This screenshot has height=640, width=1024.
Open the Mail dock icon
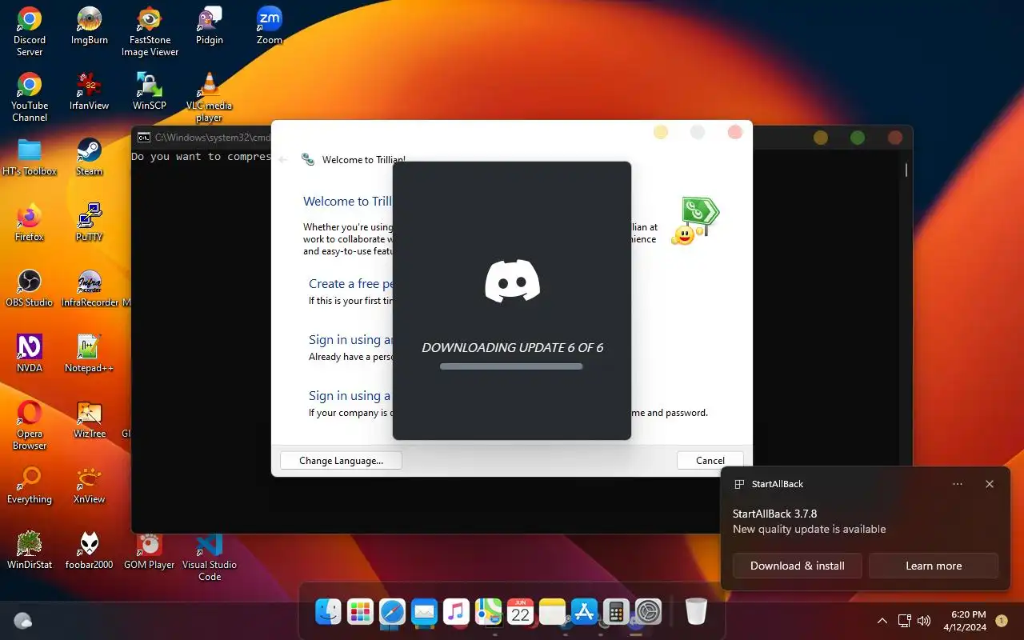click(424, 612)
